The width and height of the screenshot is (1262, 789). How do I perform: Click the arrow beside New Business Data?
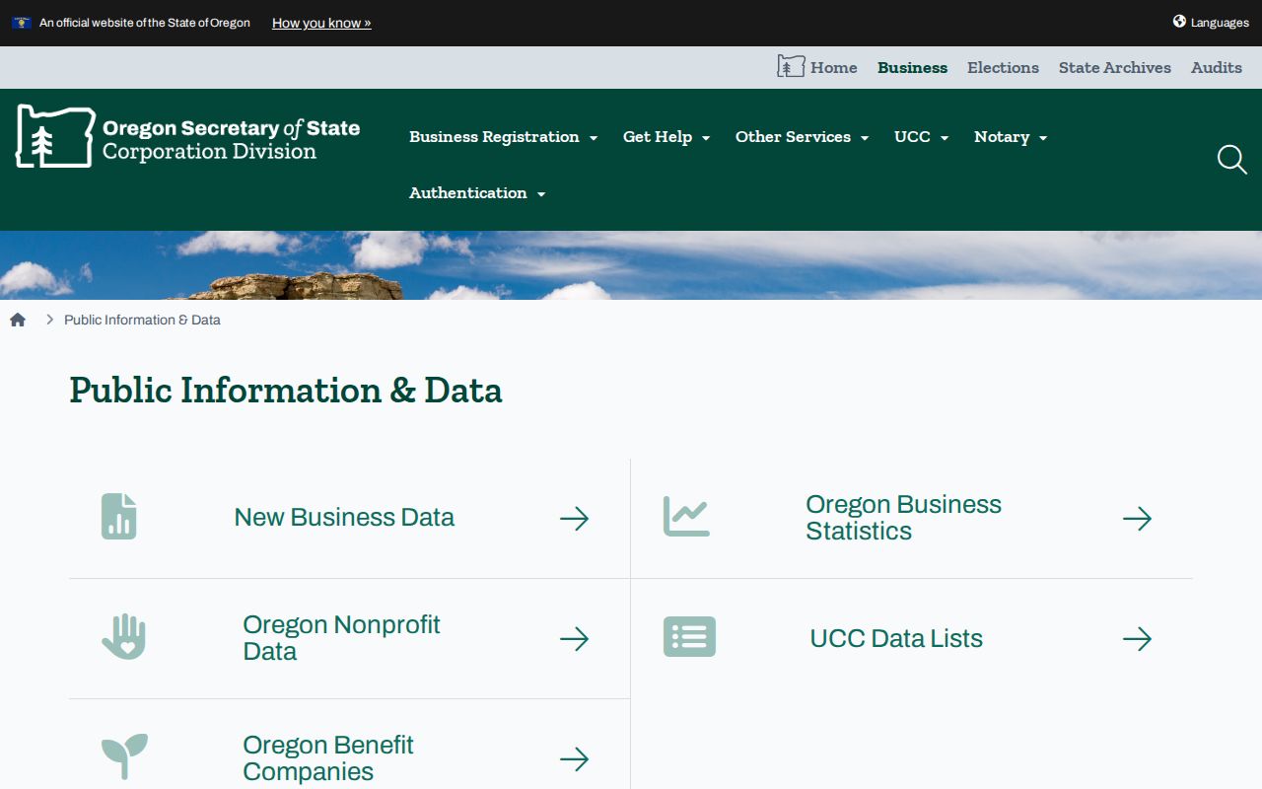pos(575,519)
